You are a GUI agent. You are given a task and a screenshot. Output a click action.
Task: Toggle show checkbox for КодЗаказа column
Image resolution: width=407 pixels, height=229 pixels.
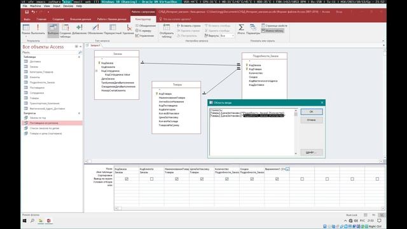[x=127, y=179]
